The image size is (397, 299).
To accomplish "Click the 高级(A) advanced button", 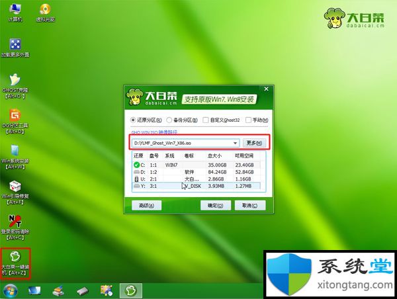I will click(x=147, y=205).
